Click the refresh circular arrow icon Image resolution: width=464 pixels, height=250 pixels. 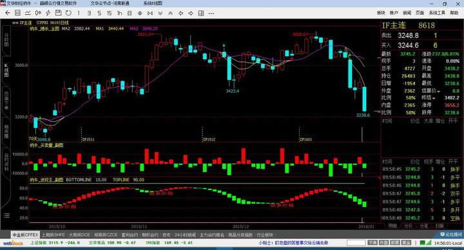tap(68, 13)
